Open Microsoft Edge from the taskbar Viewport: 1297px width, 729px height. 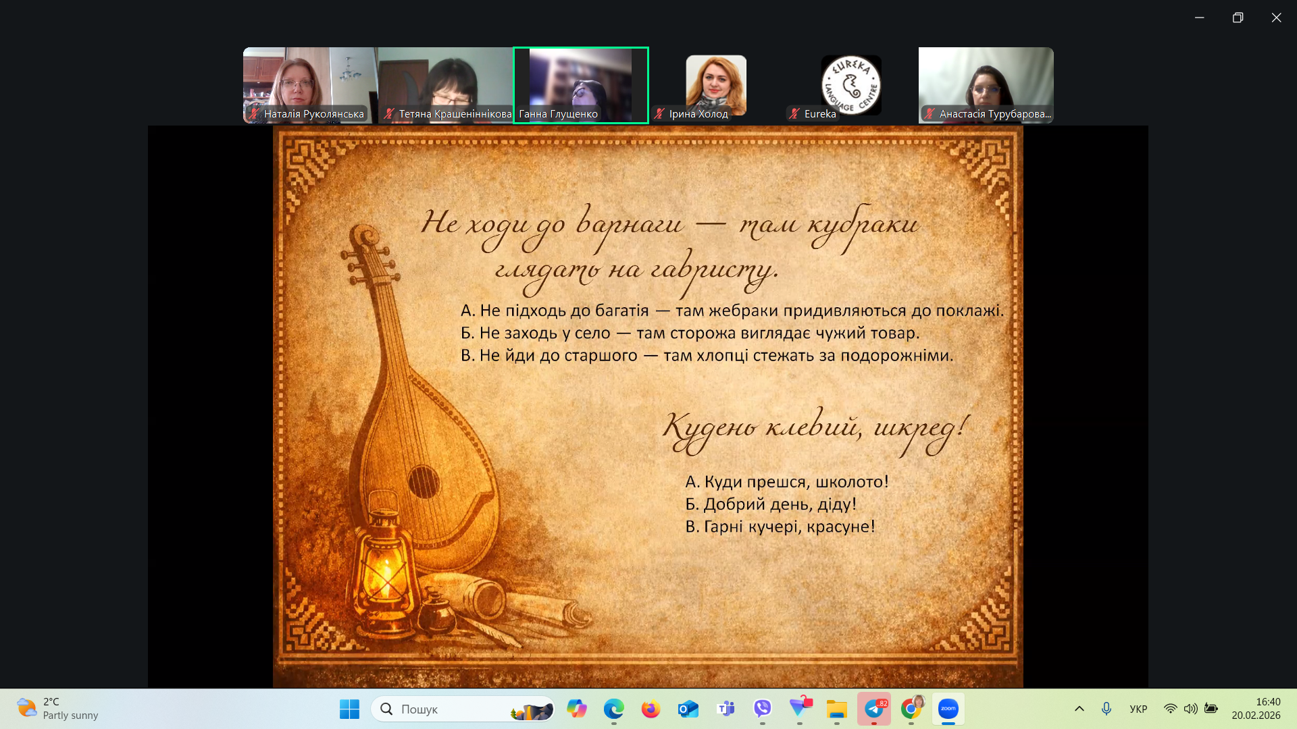pos(613,709)
